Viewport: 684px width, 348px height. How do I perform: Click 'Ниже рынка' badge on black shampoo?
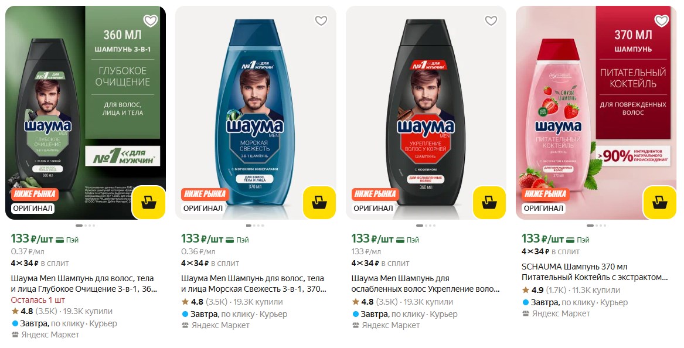click(x=375, y=194)
